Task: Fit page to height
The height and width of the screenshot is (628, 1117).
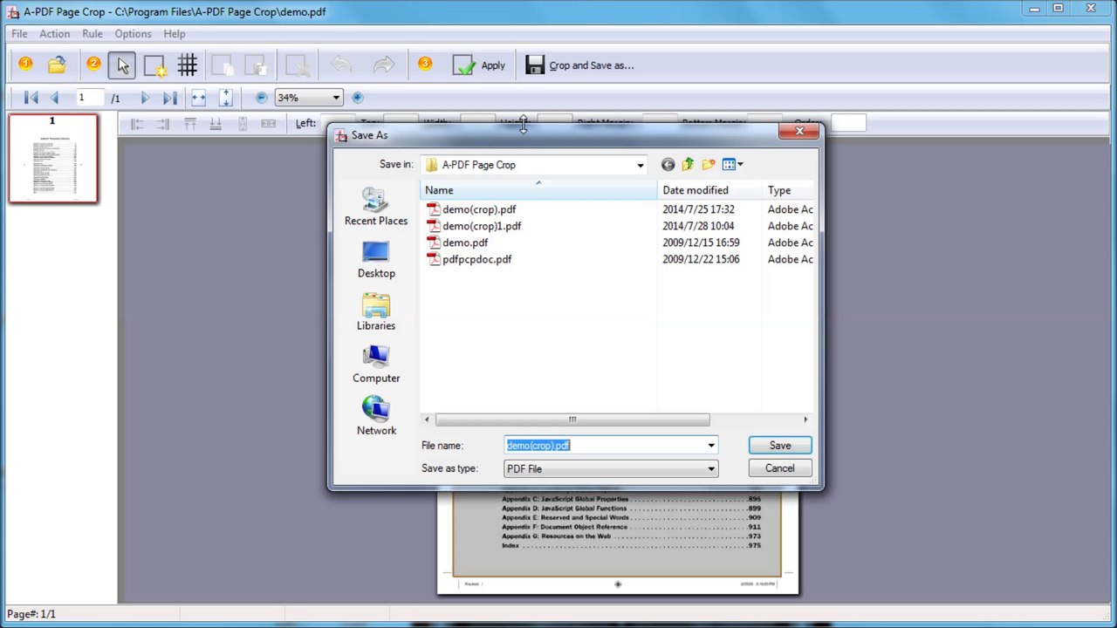Action: coord(226,98)
